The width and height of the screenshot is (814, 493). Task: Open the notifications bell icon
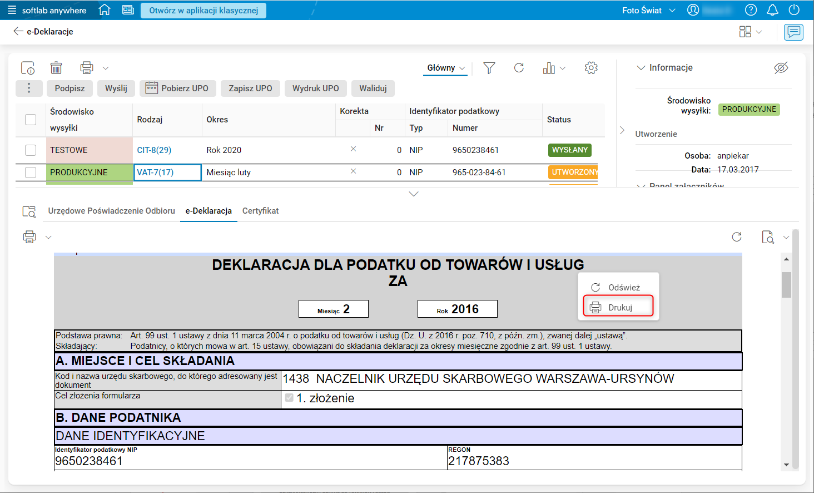772,9
